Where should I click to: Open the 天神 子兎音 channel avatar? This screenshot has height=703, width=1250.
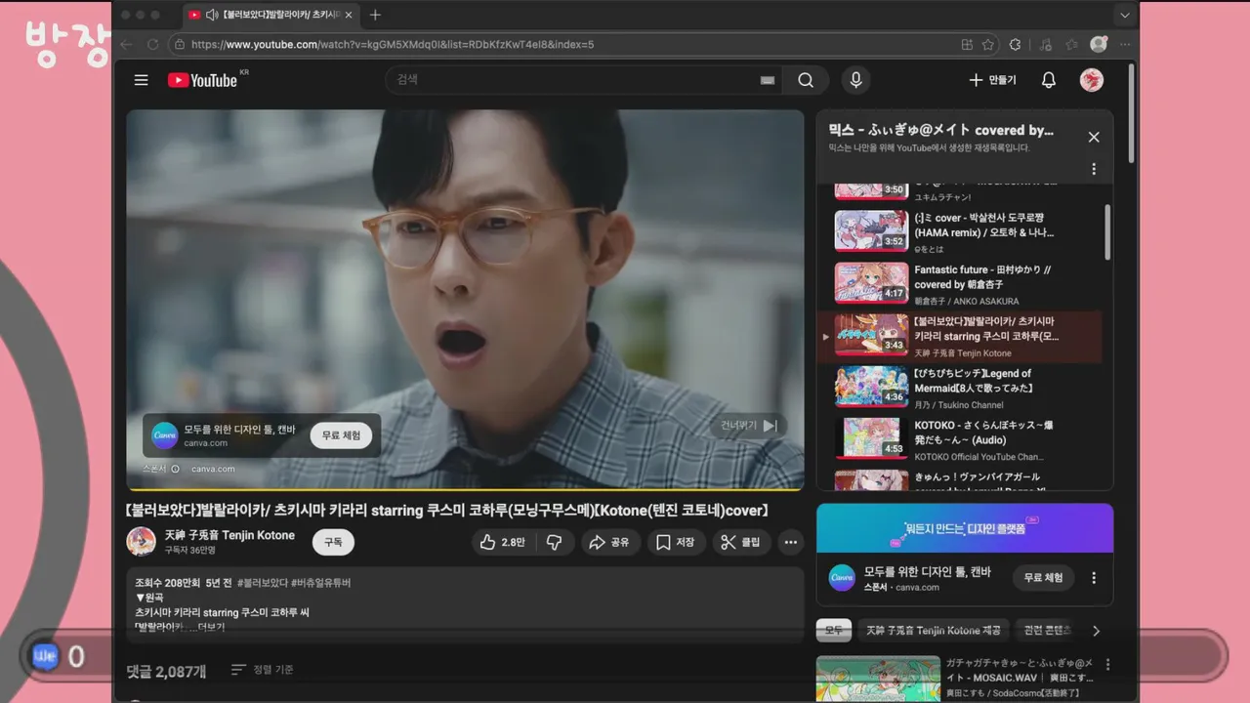pos(142,542)
